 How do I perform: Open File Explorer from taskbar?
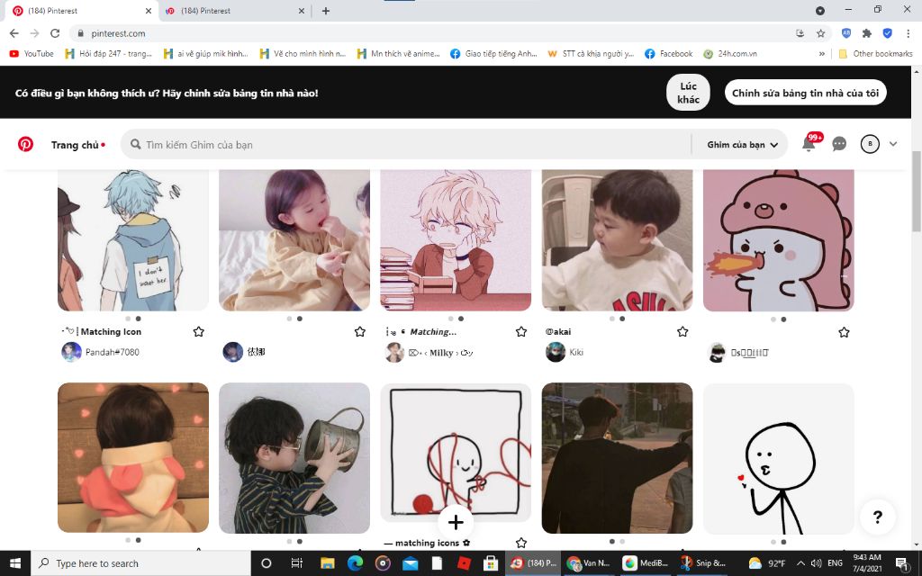coord(327,563)
